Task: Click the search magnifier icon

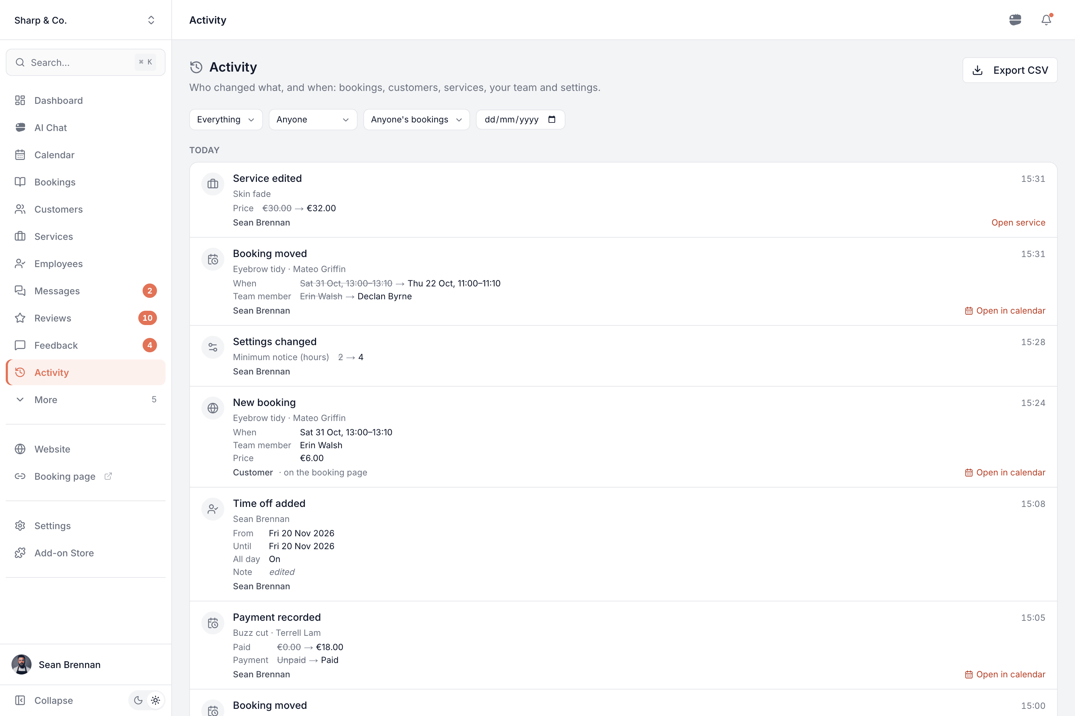Action: (x=20, y=62)
